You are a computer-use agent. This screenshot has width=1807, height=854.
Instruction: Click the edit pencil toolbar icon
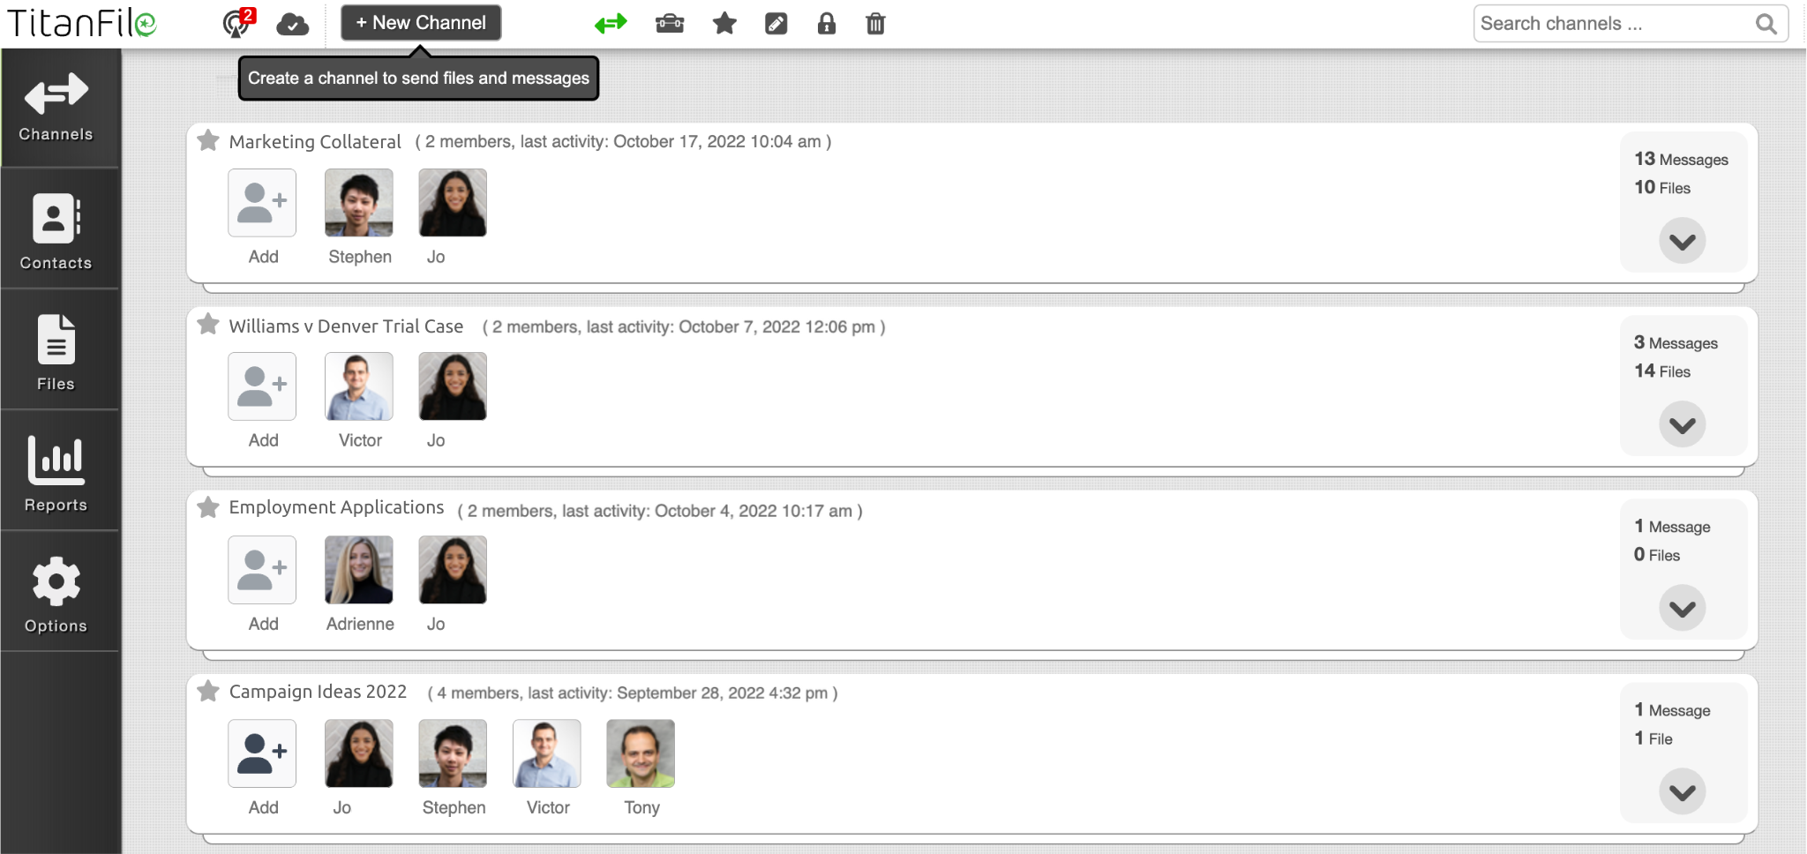[776, 24]
